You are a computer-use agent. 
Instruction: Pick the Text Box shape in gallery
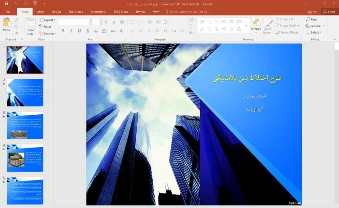[202, 22]
